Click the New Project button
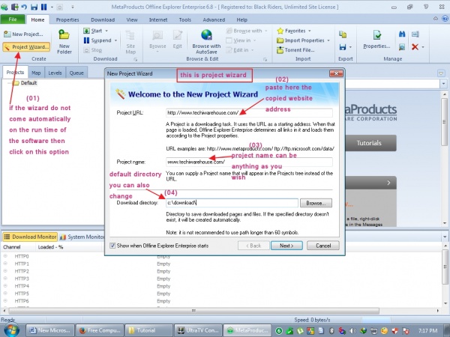 pyautogui.click(x=23, y=34)
